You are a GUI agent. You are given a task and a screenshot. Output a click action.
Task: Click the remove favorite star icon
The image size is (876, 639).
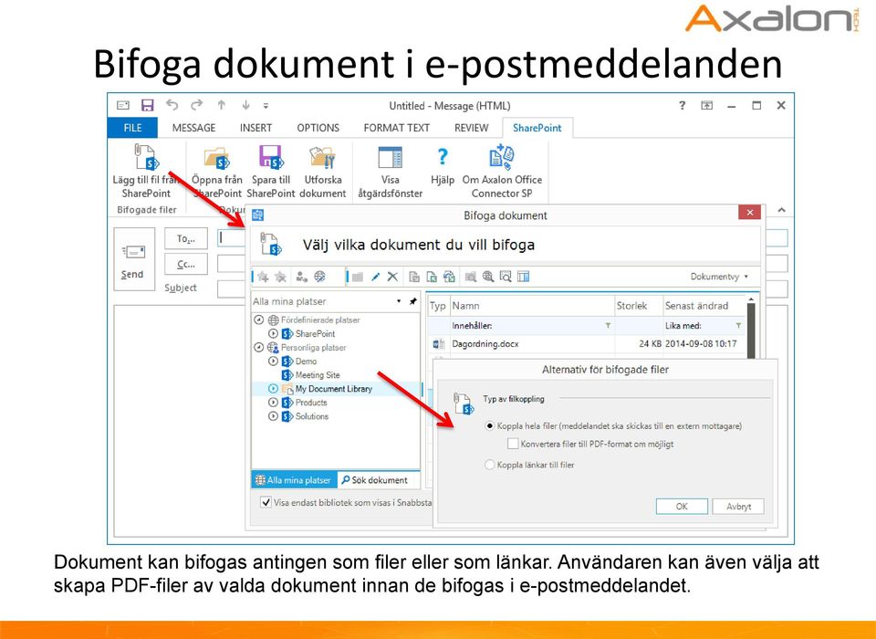click(x=280, y=277)
